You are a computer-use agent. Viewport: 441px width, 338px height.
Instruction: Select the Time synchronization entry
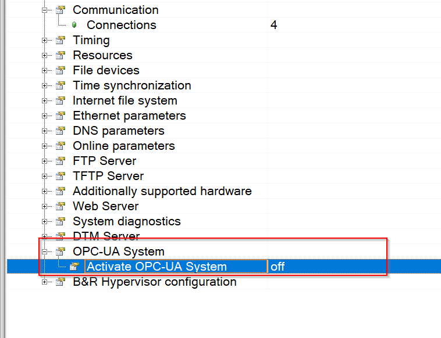click(x=132, y=85)
